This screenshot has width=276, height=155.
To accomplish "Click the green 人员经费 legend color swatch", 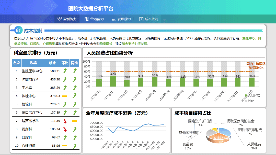I will (x=246, y=95).
